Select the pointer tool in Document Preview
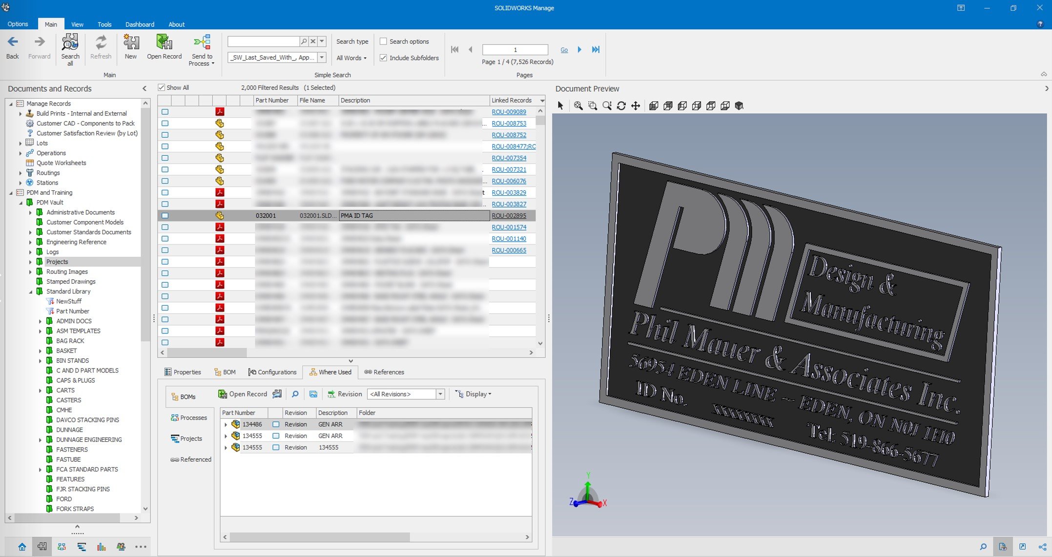1052x557 pixels. point(560,105)
